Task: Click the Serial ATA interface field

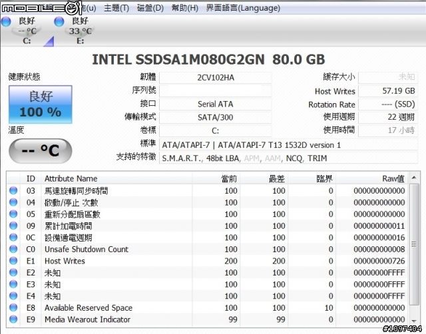Action: pyautogui.click(x=216, y=104)
